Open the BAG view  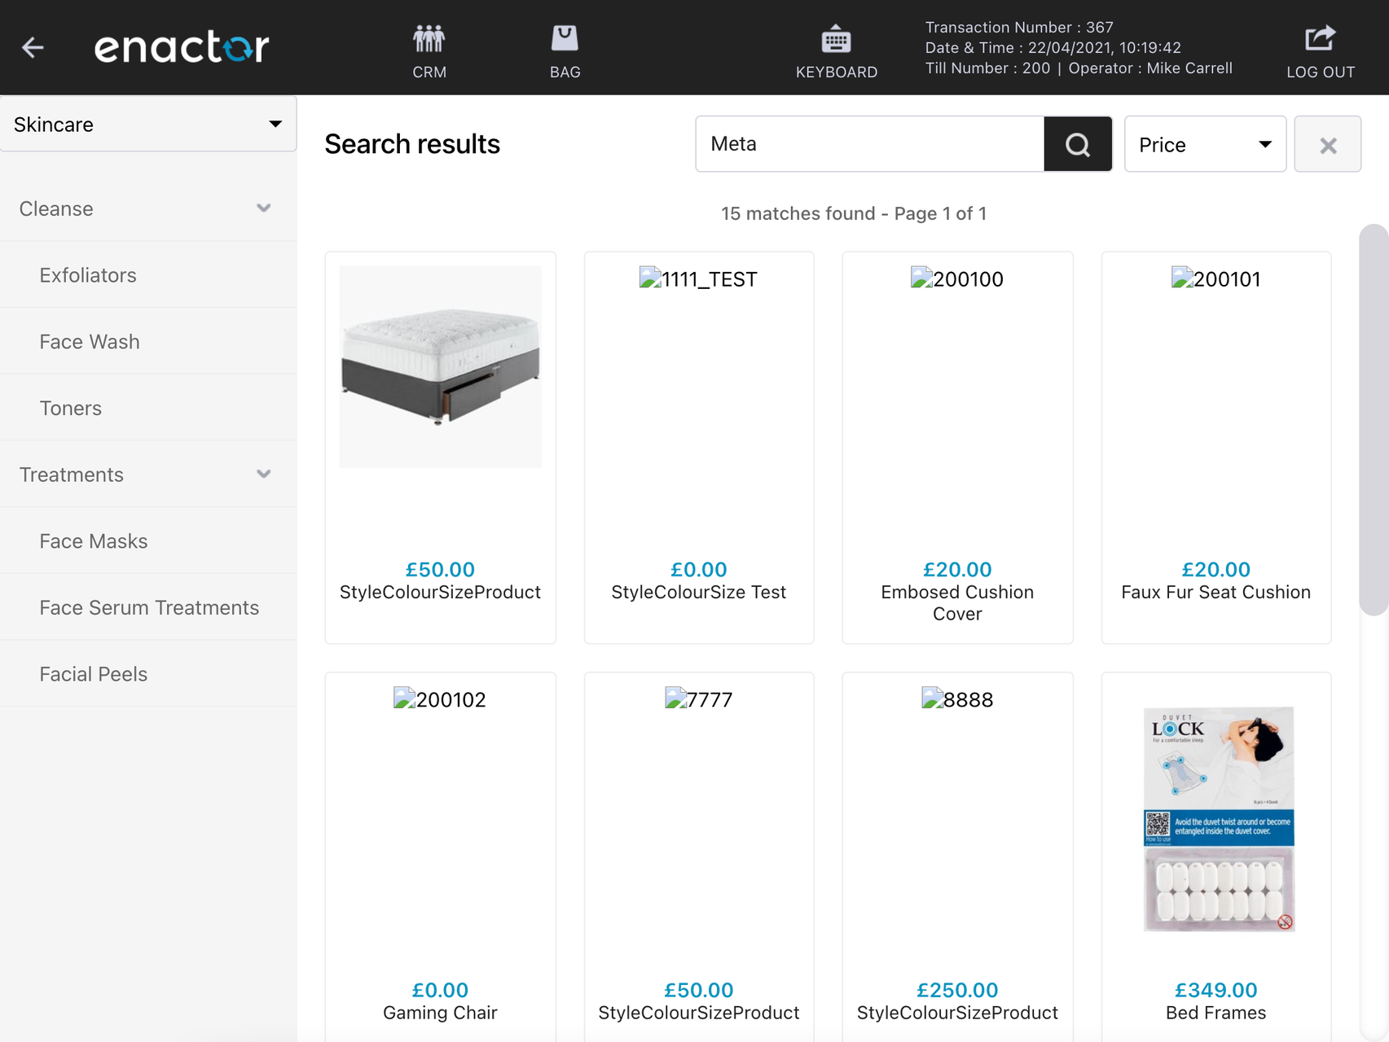click(564, 49)
